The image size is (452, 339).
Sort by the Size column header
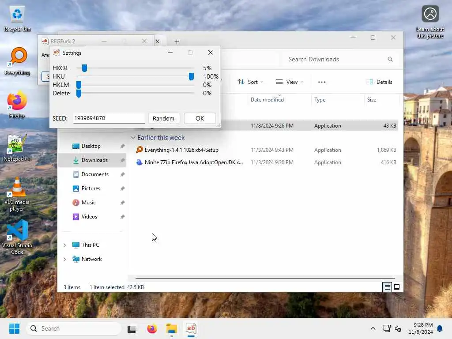pyautogui.click(x=372, y=100)
